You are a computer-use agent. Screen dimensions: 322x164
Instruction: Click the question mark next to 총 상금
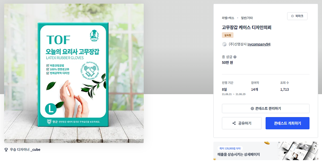point(235,57)
